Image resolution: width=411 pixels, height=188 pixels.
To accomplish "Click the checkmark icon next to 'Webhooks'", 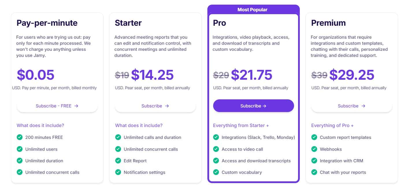I will tap(314, 149).
